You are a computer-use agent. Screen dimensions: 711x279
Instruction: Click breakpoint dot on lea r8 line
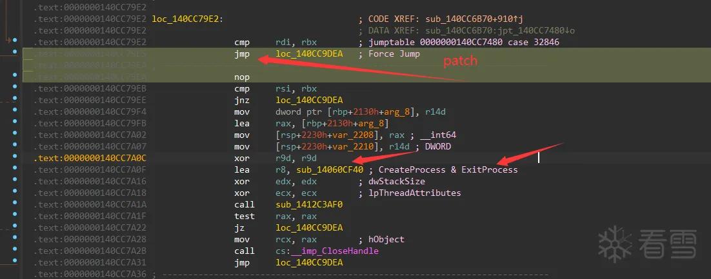14,168
